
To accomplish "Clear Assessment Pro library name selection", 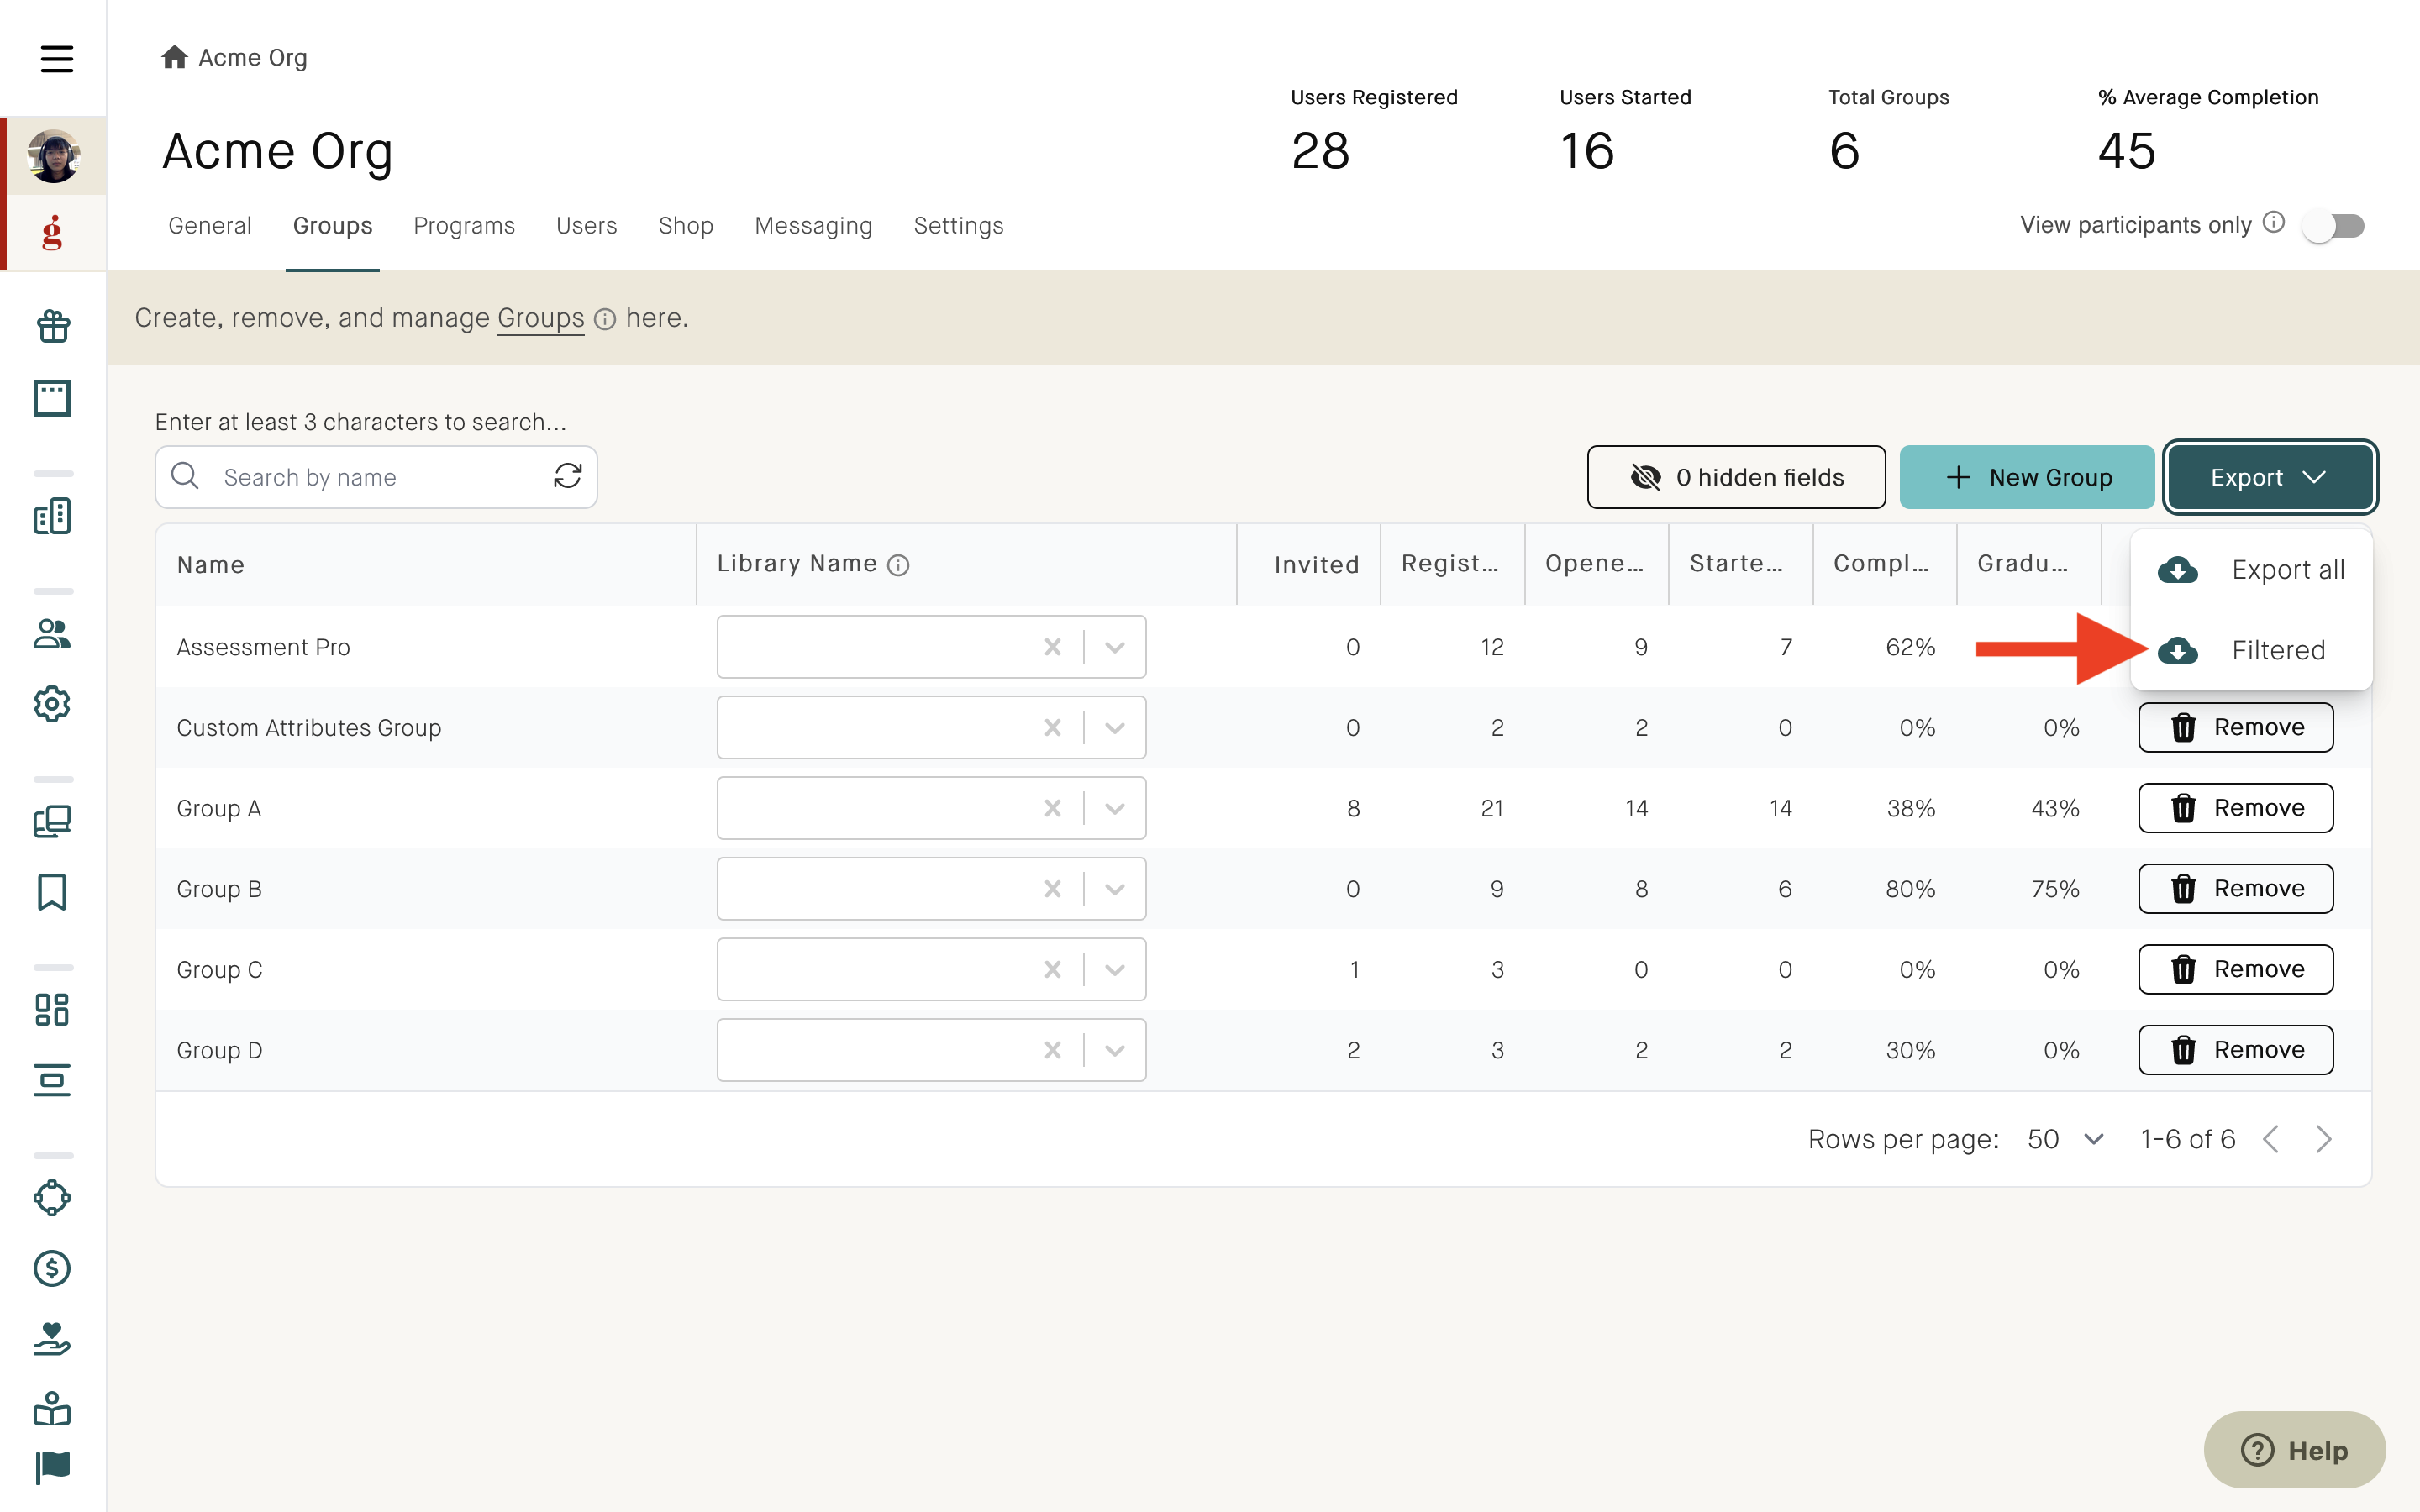I will [1052, 647].
